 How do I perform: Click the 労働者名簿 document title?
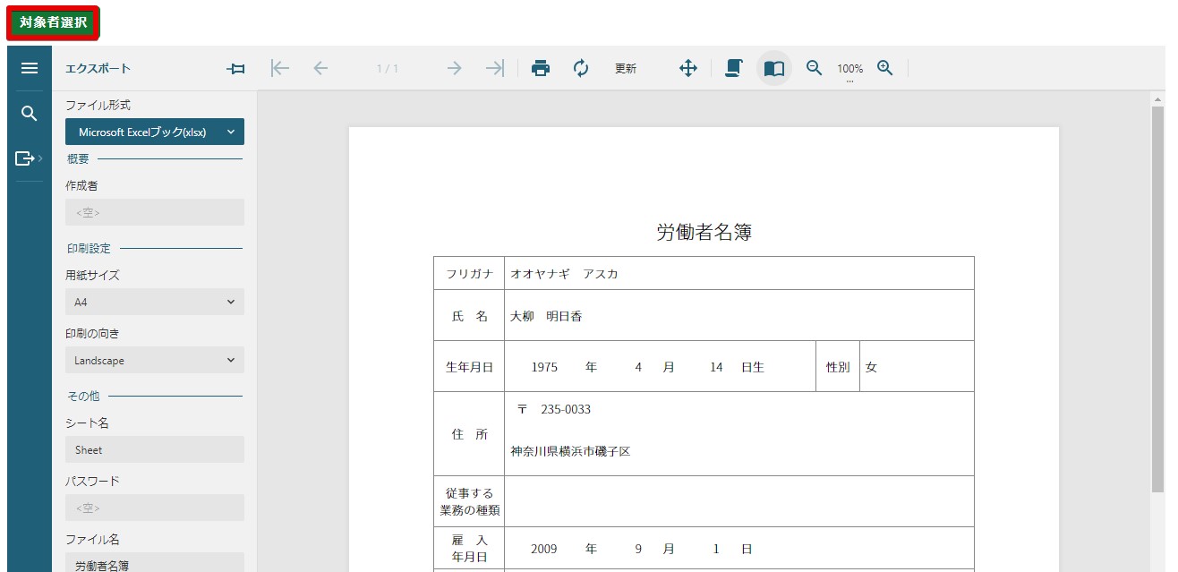coord(704,233)
